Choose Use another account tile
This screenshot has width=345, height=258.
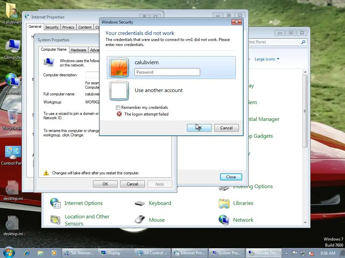tap(171, 90)
